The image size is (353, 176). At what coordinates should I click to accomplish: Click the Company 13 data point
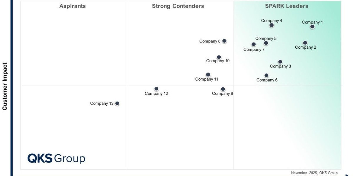coord(117,103)
